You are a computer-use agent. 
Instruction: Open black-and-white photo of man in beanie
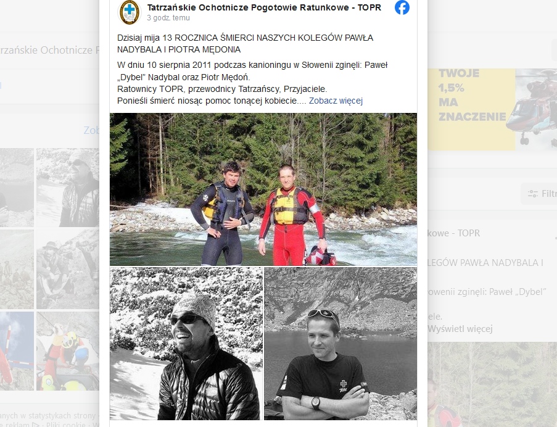coord(186,344)
